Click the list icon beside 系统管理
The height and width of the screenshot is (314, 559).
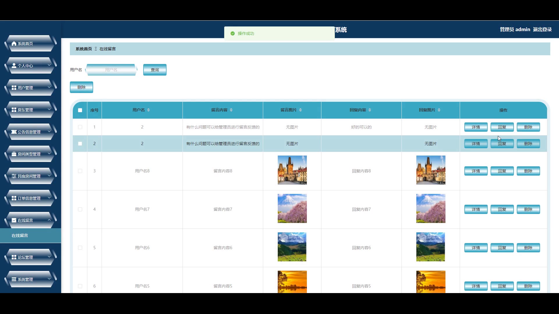[14, 279]
